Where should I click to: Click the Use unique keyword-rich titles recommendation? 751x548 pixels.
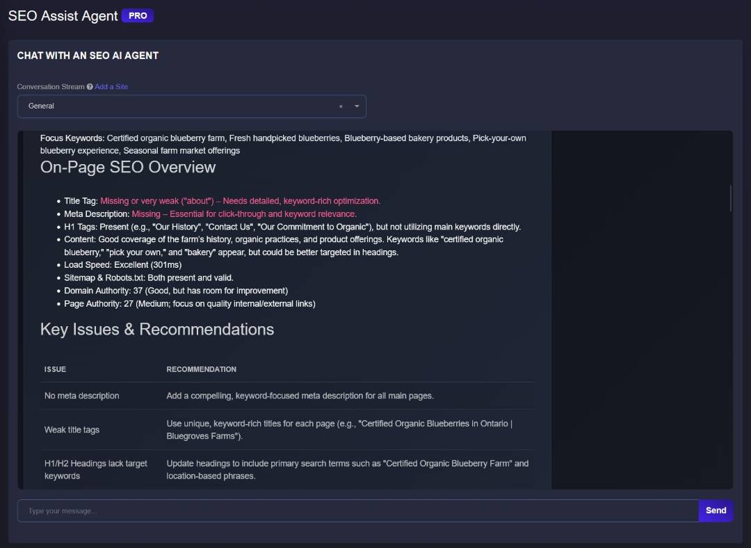click(x=339, y=430)
